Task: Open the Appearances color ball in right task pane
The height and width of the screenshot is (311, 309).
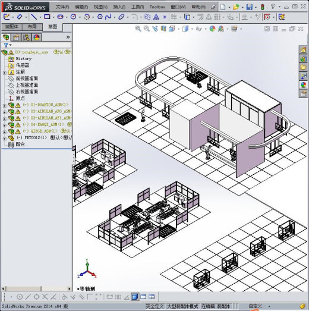Action: pyautogui.click(x=303, y=85)
